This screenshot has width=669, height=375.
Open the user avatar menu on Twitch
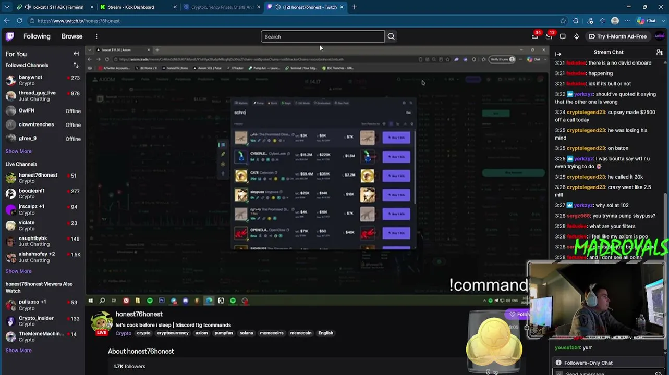660,36
